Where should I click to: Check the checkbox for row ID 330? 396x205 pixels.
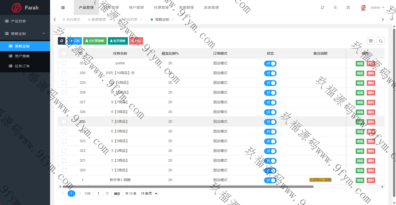point(64,73)
